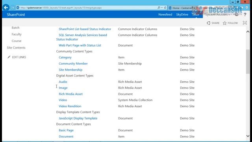Click the scrollbar up arrow

tap(248, 32)
